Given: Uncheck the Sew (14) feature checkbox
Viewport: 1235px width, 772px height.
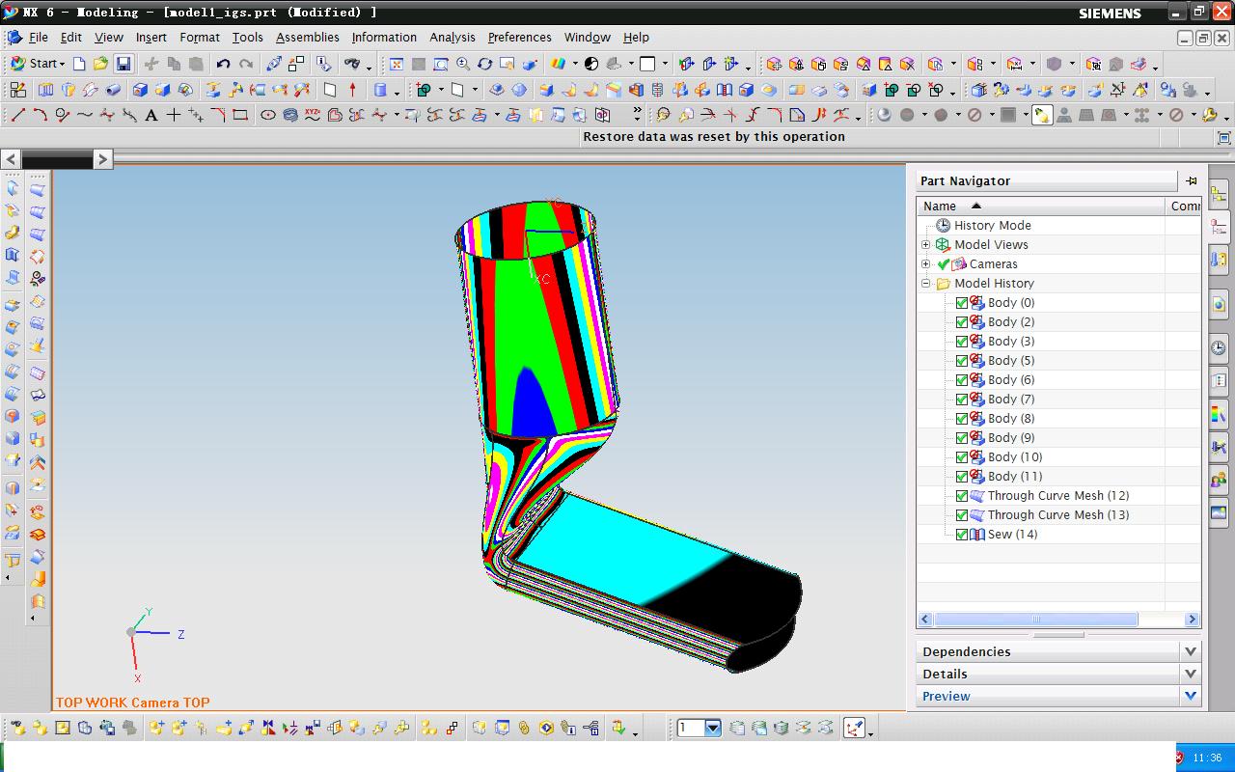Looking at the screenshot, I should (962, 534).
